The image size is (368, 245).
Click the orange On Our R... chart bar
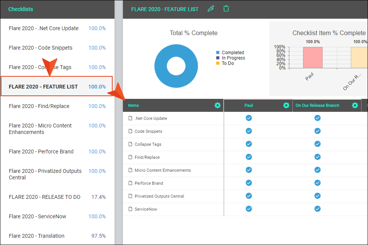359,58
